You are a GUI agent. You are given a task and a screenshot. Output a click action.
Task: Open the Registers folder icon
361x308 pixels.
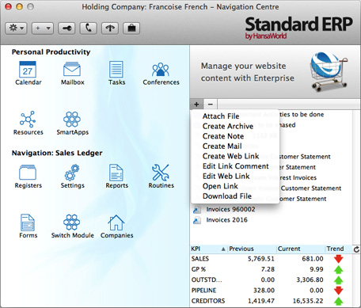(28, 173)
